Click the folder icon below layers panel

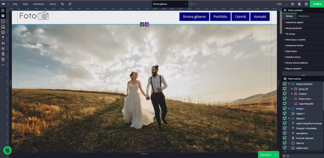point(288,156)
